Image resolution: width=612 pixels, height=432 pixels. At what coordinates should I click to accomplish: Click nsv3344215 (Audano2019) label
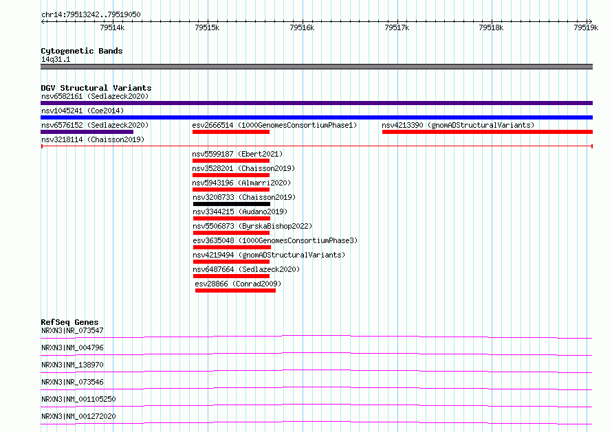[240, 212]
